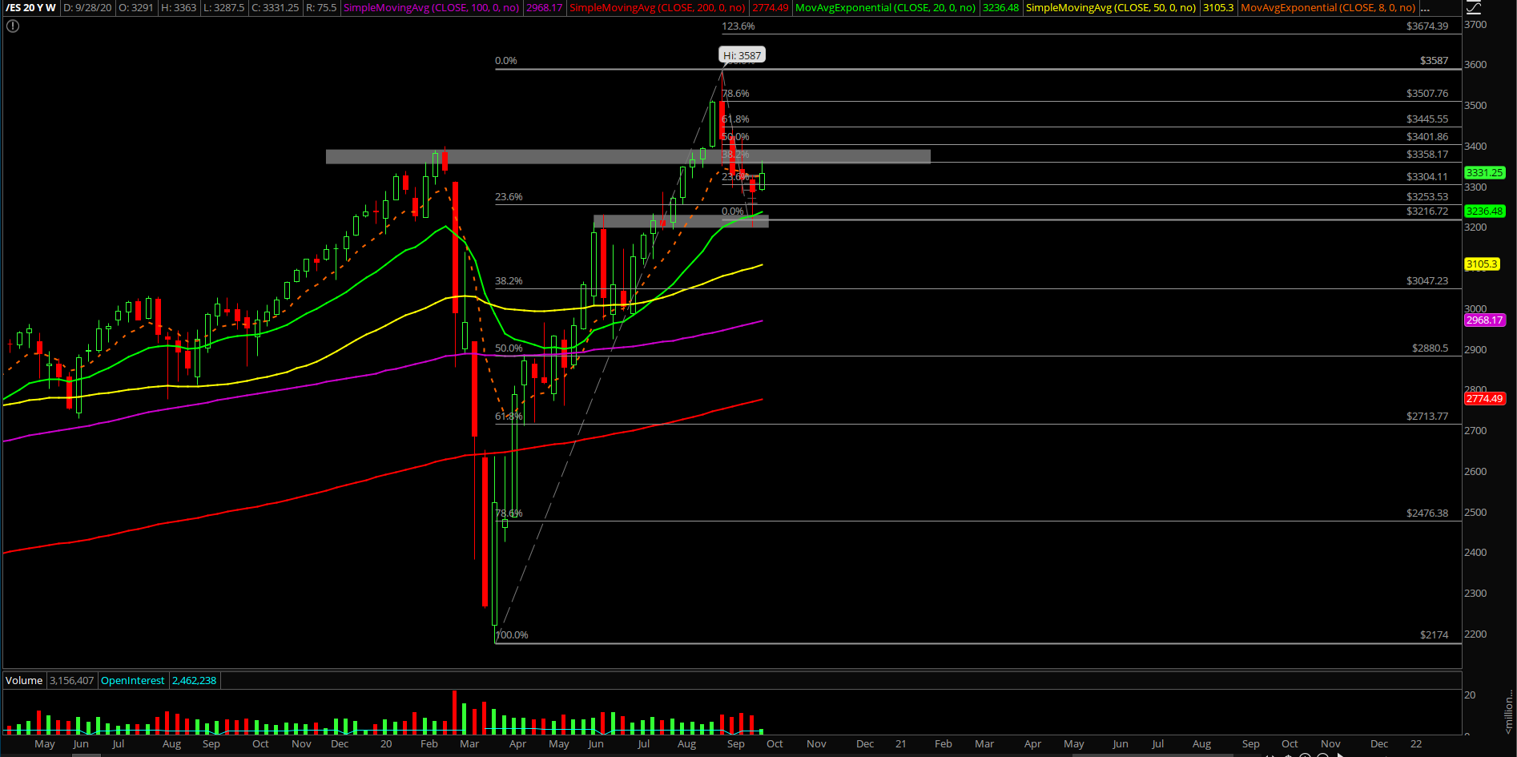Click the yellow 3105.3 price axis tag

pyautogui.click(x=1481, y=264)
